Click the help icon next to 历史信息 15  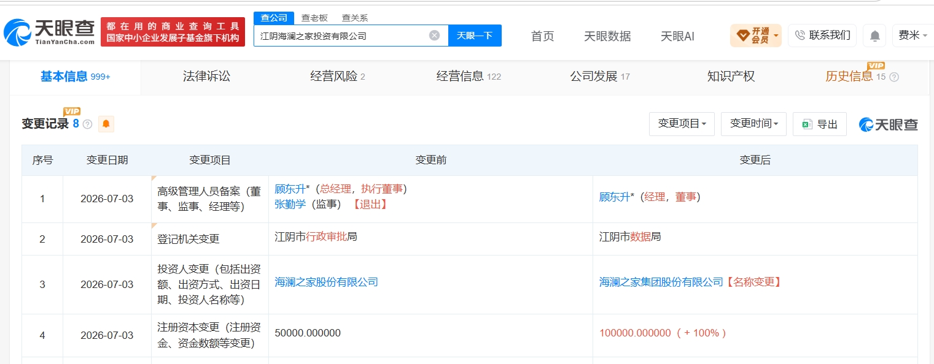(894, 77)
